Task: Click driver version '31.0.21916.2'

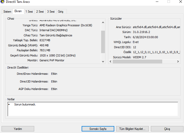Action: (141, 32)
